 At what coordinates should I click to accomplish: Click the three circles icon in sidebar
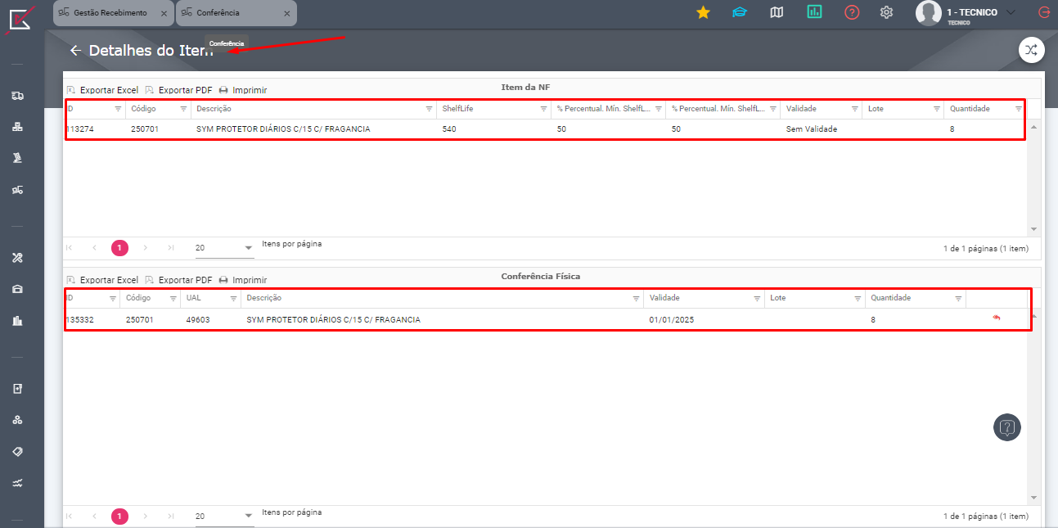click(x=17, y=420)
